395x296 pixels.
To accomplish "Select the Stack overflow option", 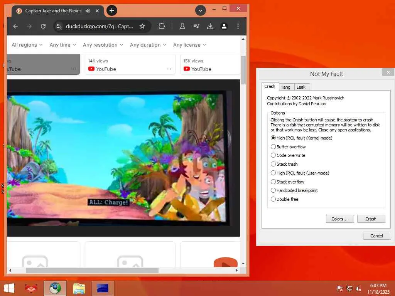I will [x=287, y=182].
